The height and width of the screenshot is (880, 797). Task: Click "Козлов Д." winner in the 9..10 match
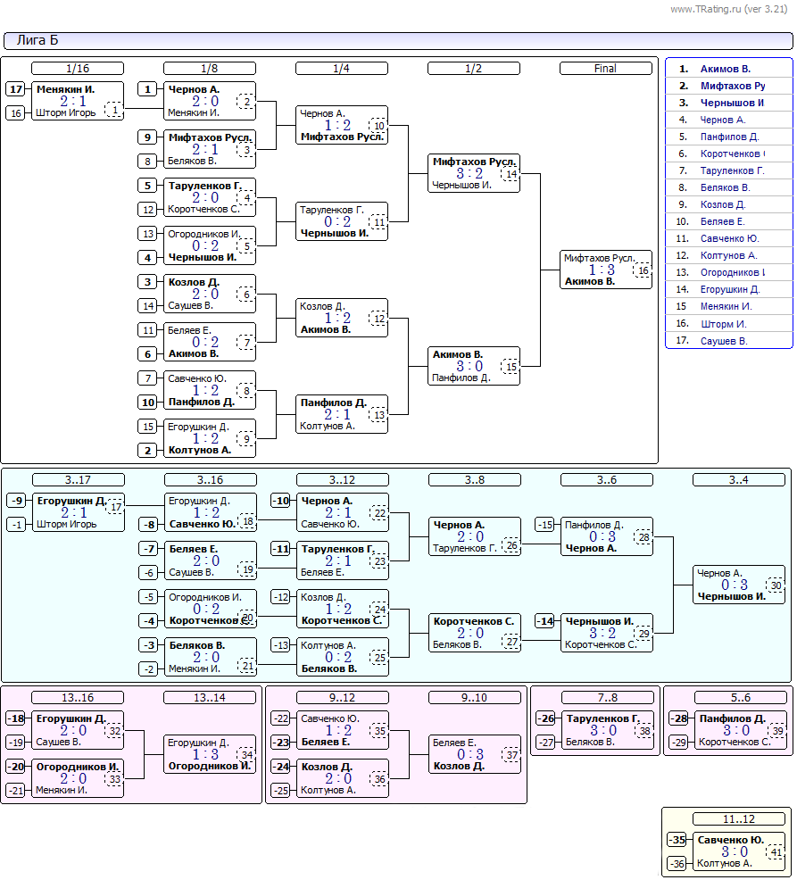[459, 766]
